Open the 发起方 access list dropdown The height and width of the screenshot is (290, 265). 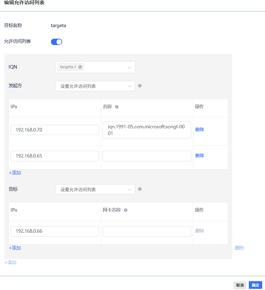pos(95,86)
